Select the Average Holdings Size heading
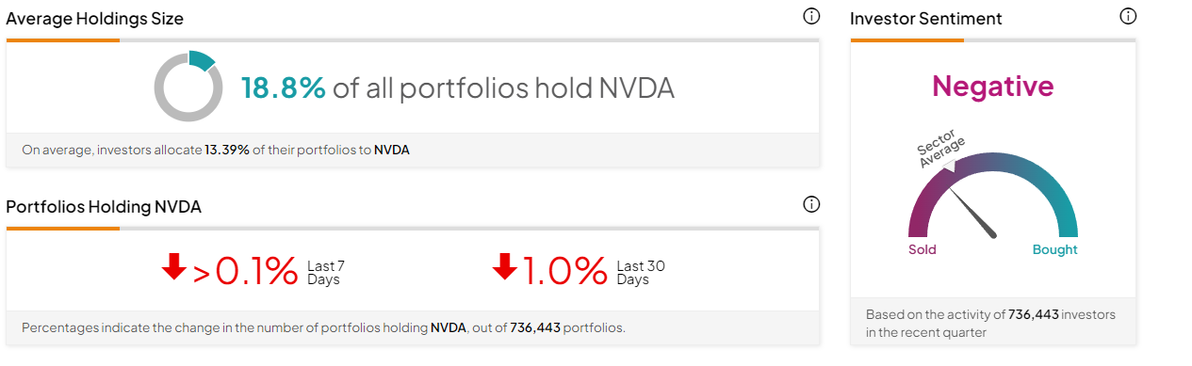This screenshot has height=366, width=1192. tap(95, 18)
